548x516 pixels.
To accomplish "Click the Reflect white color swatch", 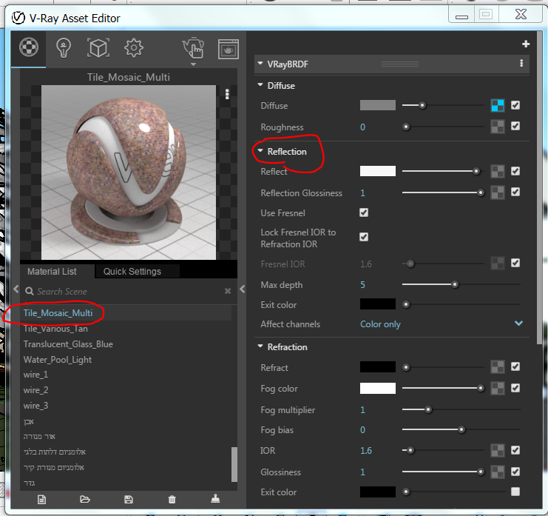I will (x=378, y=171).
